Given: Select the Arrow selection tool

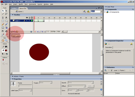Looking at the screenshot, I should click(3, 11).
